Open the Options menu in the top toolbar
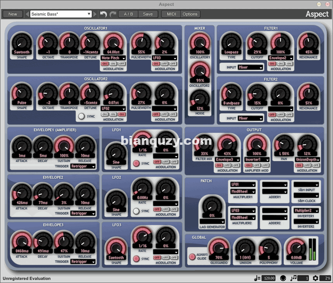 (x=190, y=14)
